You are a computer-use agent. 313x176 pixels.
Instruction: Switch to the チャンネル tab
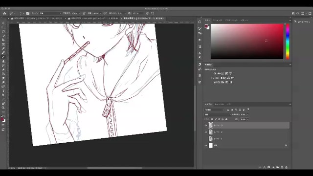pos(219,104)
